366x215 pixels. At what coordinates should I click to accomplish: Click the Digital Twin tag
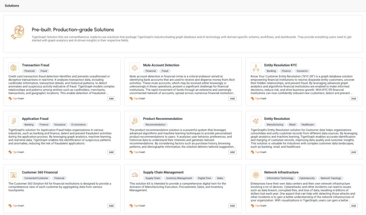click(x=204, y=178)
